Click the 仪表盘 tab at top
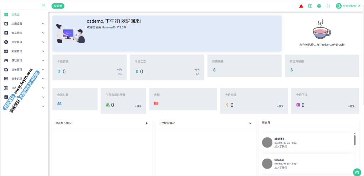This screenshot has width=364, height=176. [58, 6]
